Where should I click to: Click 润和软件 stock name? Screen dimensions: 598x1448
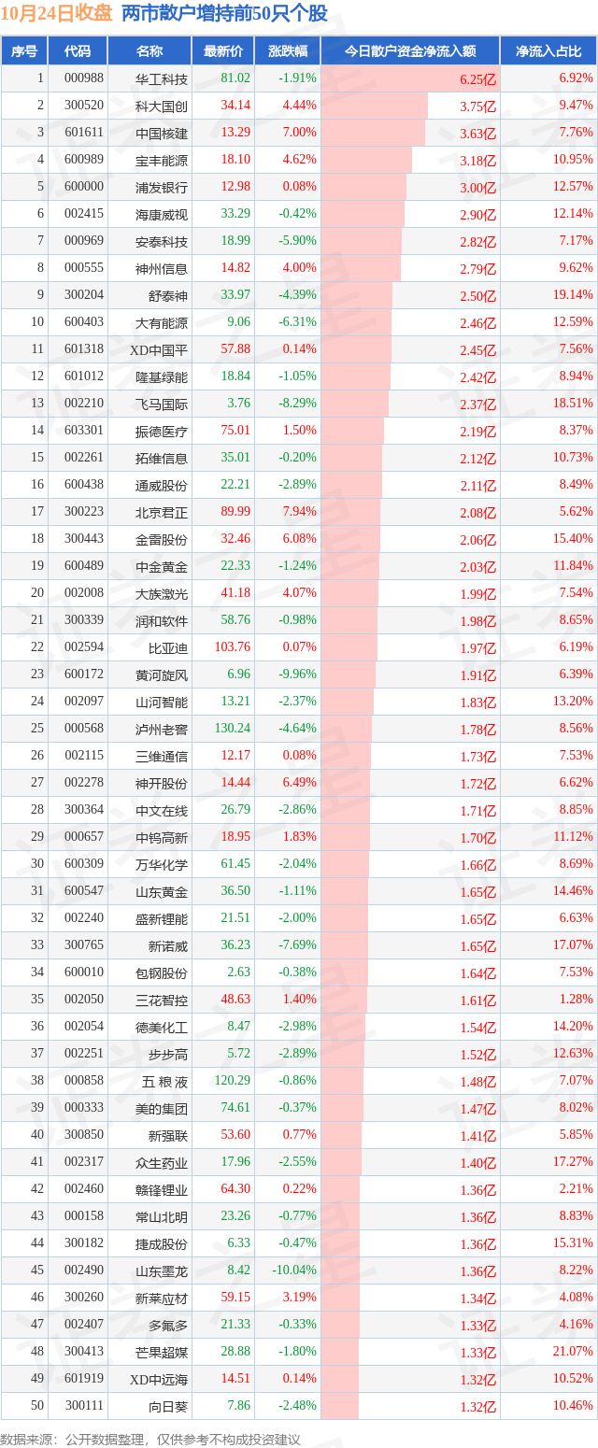coord(162,620)
